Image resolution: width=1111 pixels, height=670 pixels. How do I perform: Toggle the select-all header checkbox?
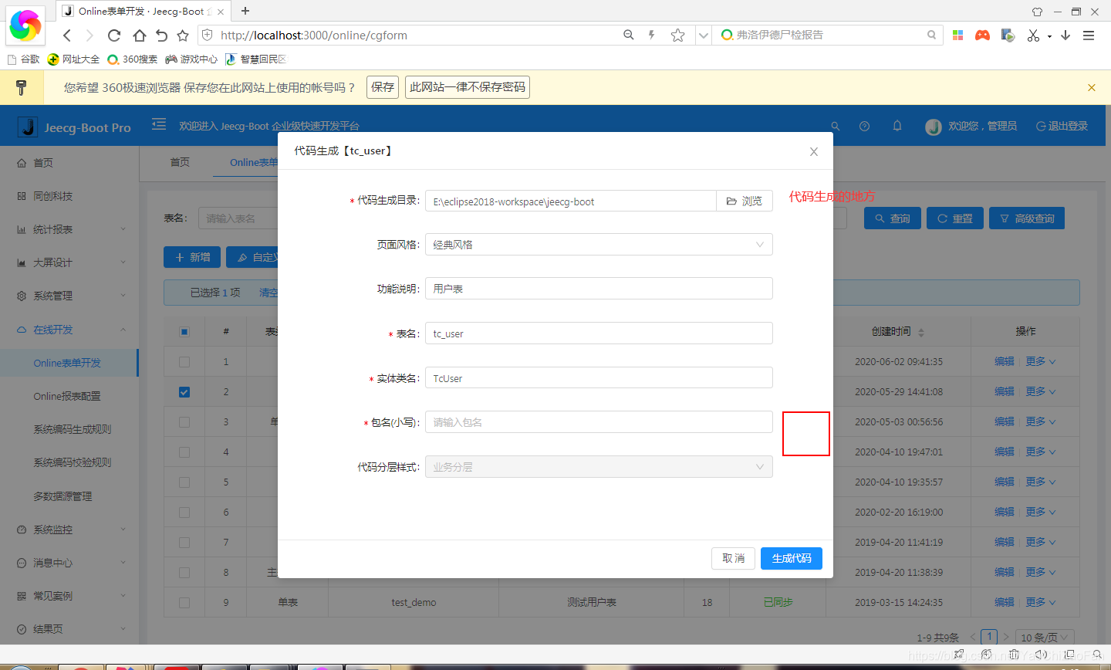tap(184, 332)
